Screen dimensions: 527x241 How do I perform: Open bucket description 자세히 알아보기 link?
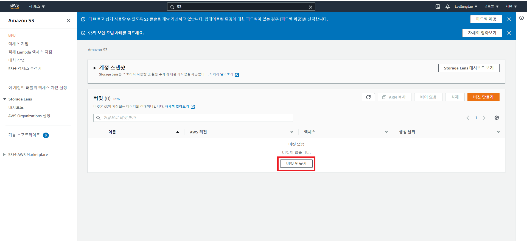point(177,107)
